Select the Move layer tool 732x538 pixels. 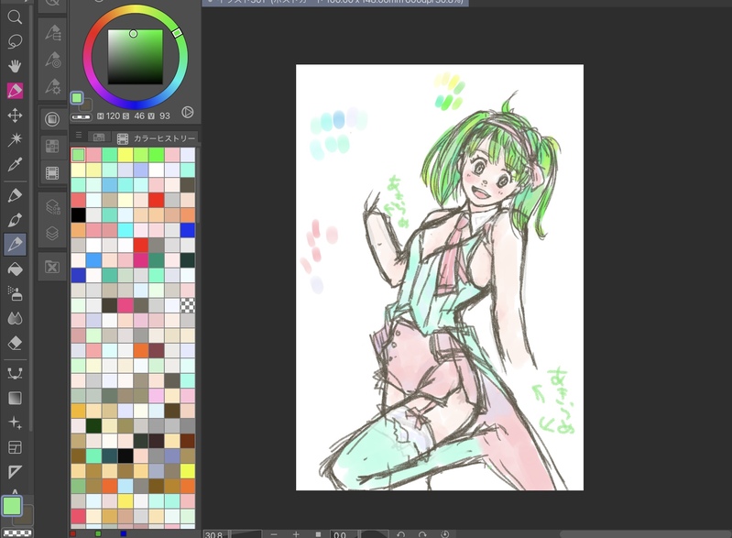[x=15, y=115]
